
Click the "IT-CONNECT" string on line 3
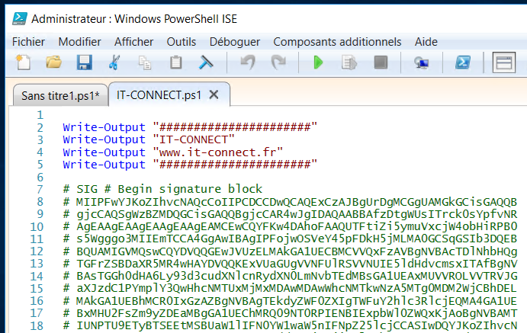pos(193,139)
